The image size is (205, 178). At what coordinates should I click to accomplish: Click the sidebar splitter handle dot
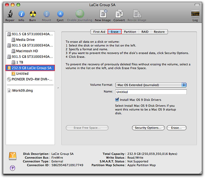[x=58, y=88]
